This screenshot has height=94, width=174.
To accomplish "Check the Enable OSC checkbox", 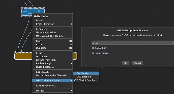I will [93, 48].
